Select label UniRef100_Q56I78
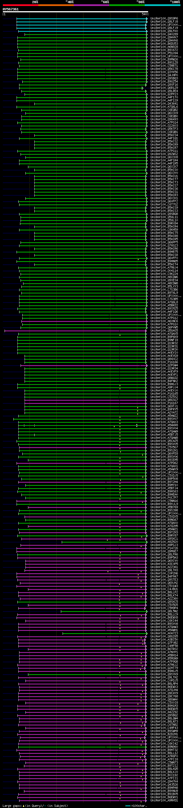Screen dimensions: 183x808 (x=164, y=69)
